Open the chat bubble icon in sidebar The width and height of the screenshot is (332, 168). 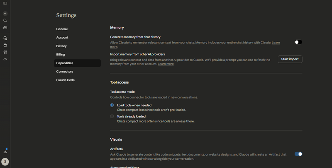5,38
